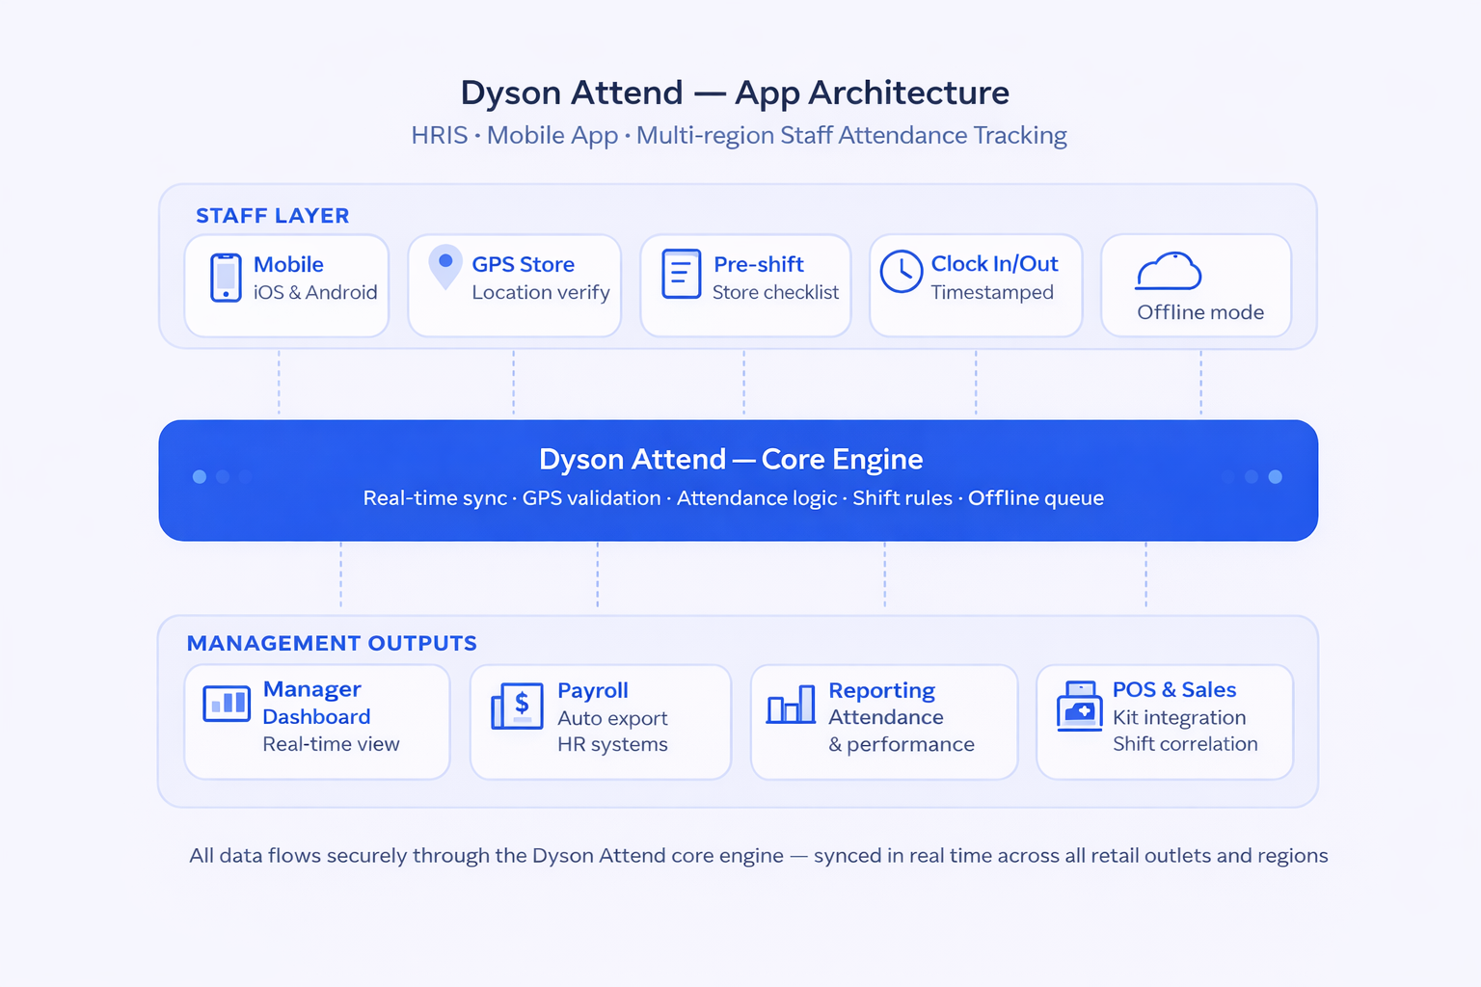Click the GPS Store location pin icon
1481x987 pixels.
pyautogui.click(x=444, y=267)
